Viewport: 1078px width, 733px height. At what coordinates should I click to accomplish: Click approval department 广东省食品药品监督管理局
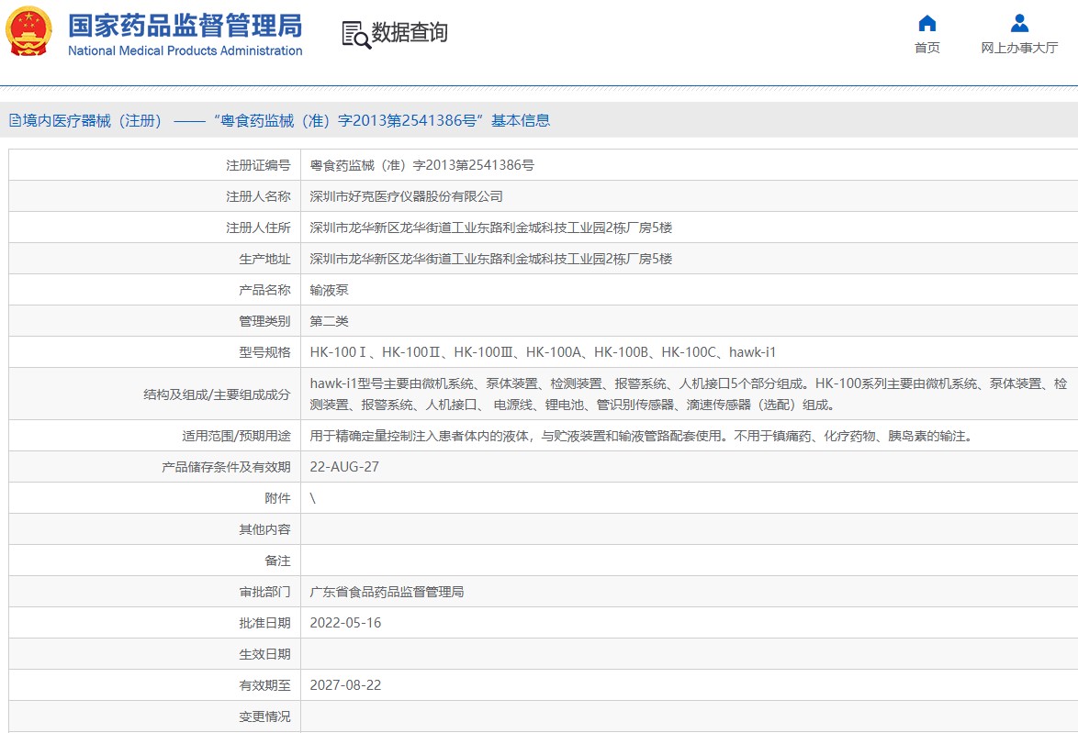[387, 592]
